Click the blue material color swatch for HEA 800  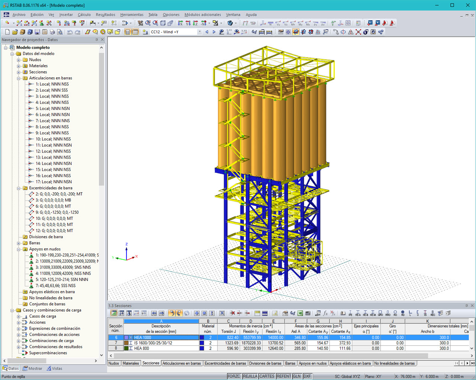[202, 348]
